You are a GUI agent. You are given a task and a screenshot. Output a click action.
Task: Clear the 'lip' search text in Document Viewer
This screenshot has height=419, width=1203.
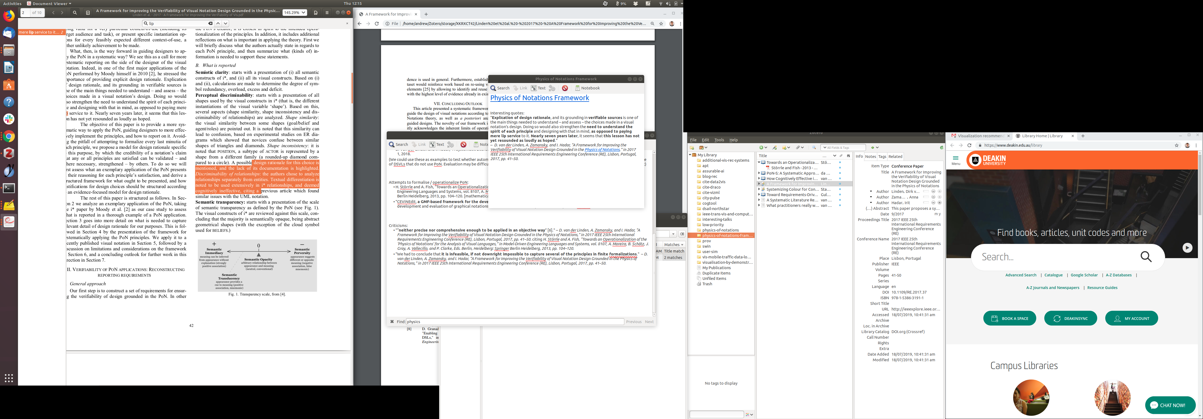[210, 23]
